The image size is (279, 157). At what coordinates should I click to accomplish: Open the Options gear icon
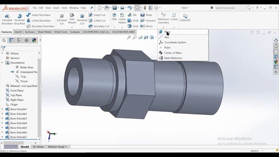pyautogui.click(x=156, y=8)
